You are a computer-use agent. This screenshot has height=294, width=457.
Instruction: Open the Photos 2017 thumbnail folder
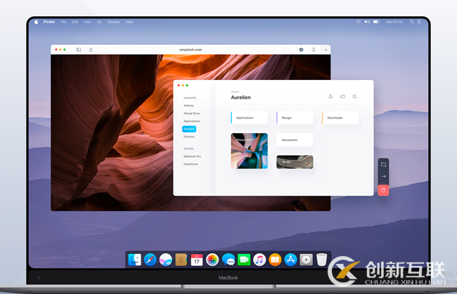coord(249,151)
